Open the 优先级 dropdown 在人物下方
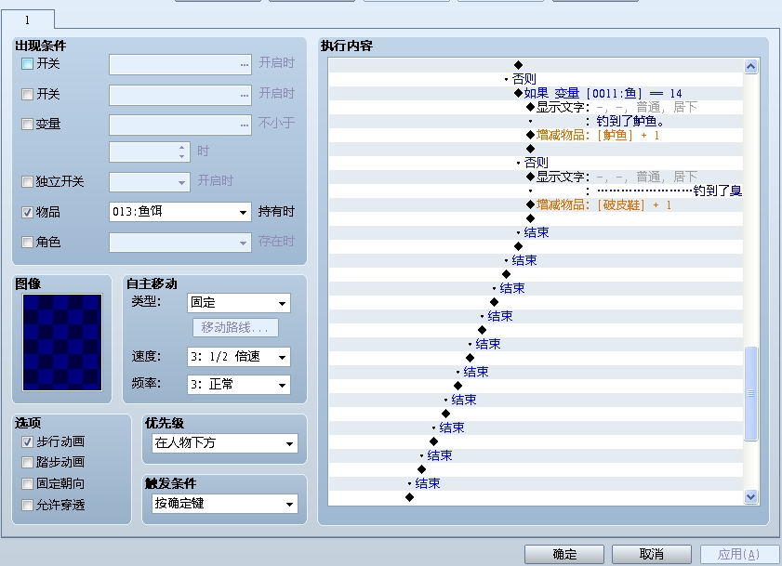 point(225,442)
